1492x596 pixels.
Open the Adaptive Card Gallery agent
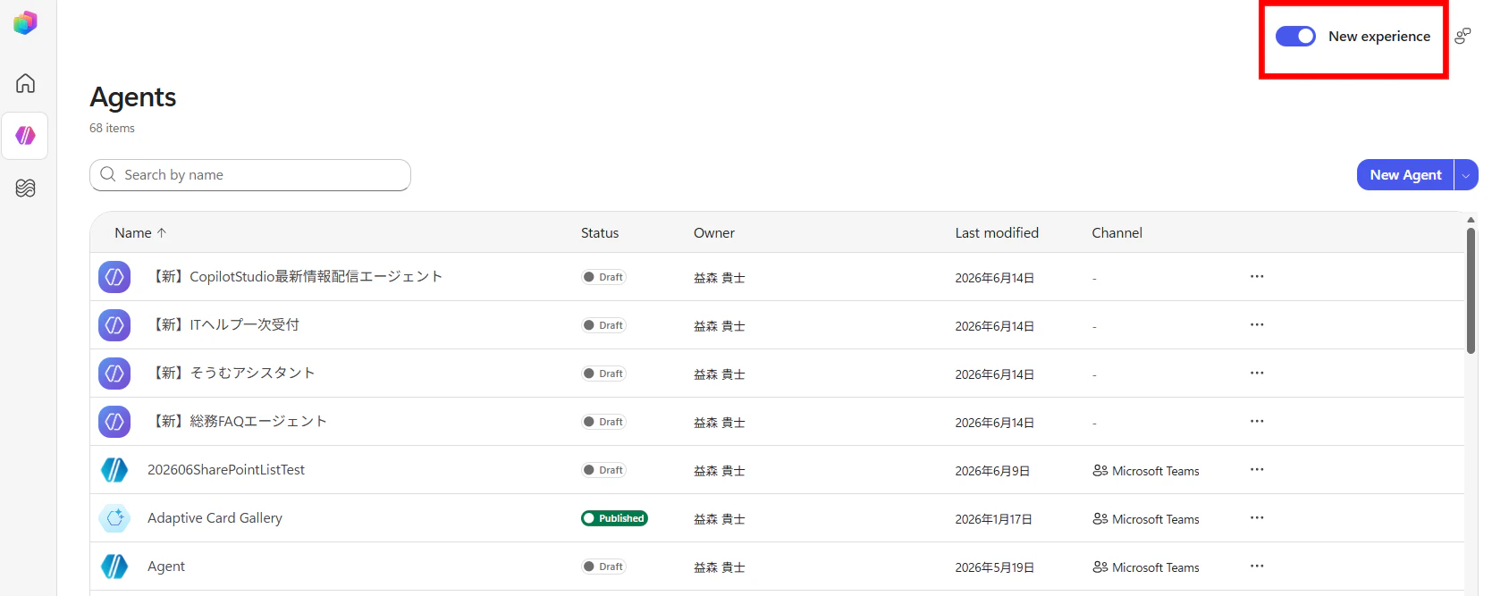click(215, 518)
